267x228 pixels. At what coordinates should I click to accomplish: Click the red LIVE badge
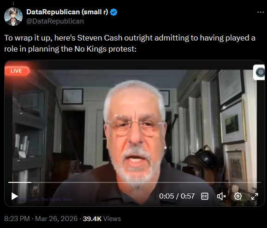click(17, 71)
